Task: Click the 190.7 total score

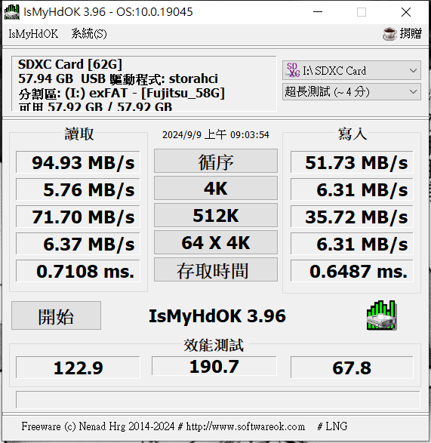Action: [214, 366]
